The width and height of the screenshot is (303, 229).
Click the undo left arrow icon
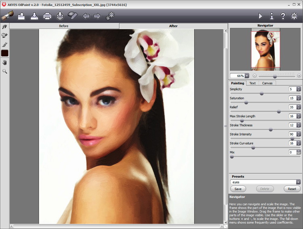pyautogui.click(x=86, y=16)
